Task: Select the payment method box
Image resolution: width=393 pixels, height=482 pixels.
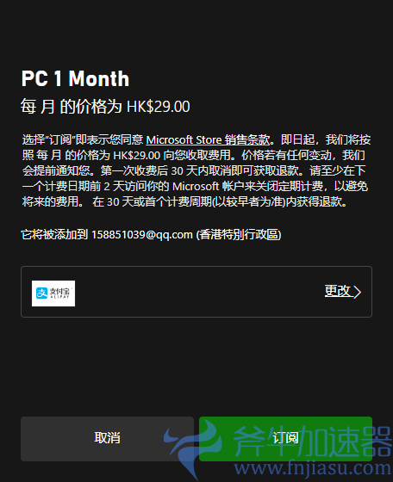Action: click(196, 292)
